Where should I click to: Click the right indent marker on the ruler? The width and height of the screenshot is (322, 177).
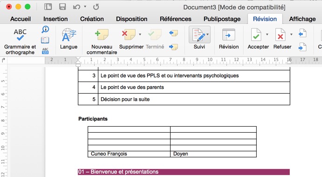(x=289, y=62)
